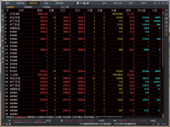Select the IF下季连 row
The width and height of the screenshot is (170, 127).
(x=83, y=25)
